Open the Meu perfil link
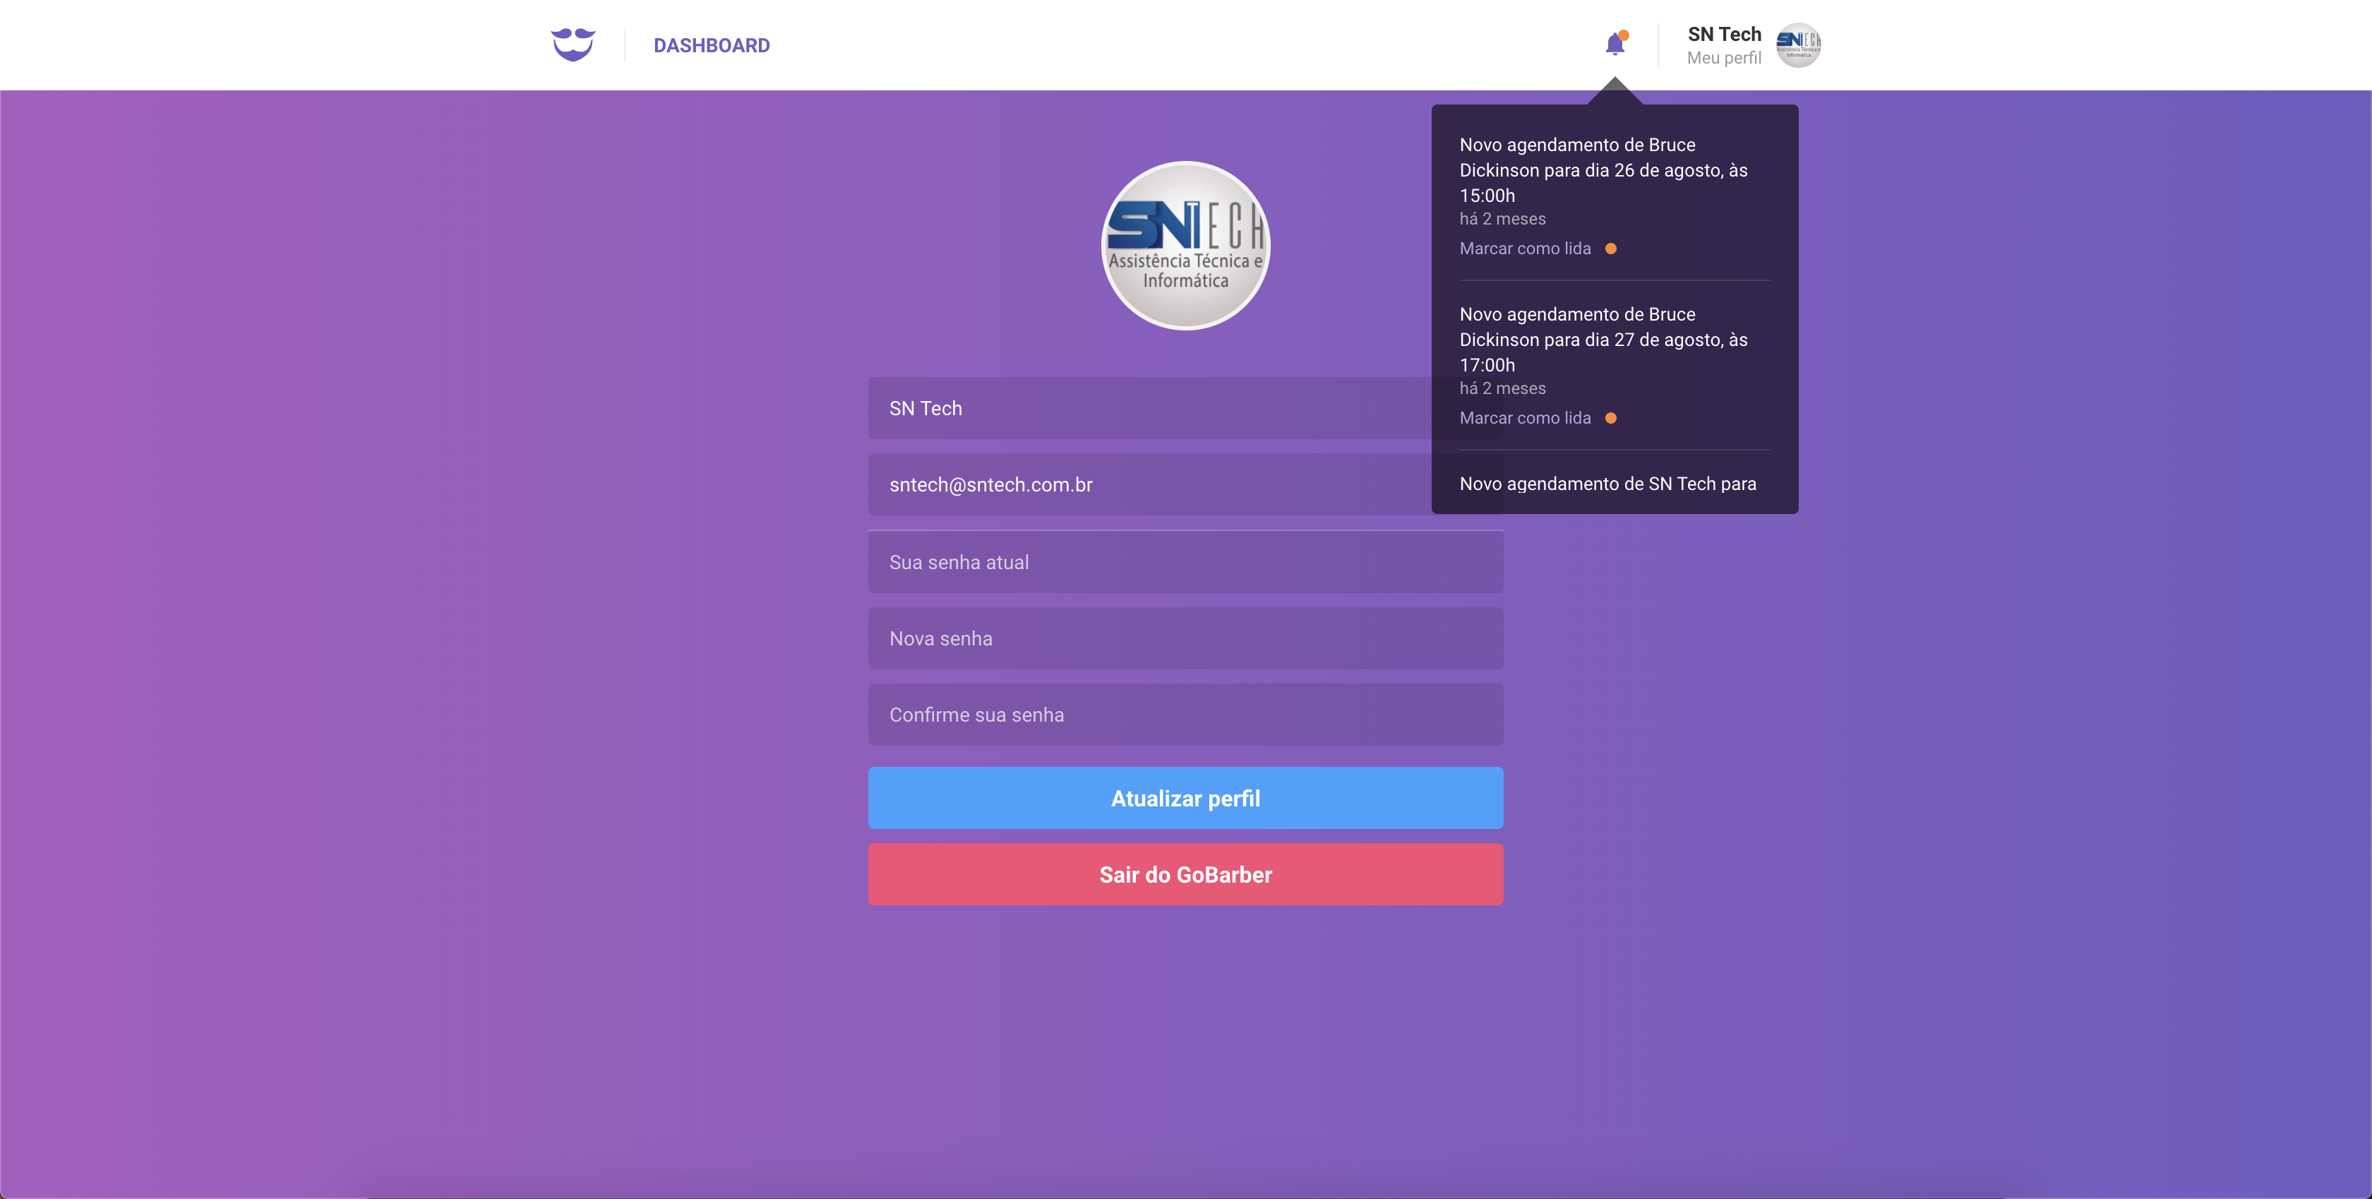 point(1723,58)
